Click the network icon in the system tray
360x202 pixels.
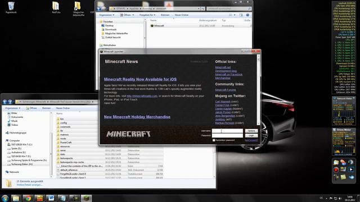335,198
